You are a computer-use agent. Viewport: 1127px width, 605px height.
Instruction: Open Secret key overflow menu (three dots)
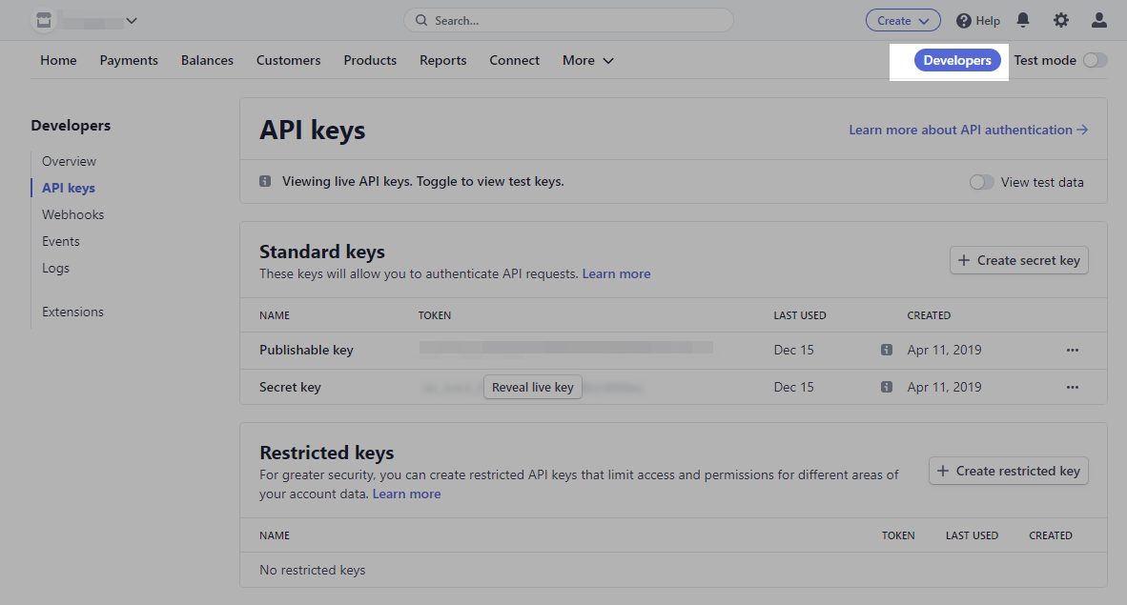(x=1073, y=387)
